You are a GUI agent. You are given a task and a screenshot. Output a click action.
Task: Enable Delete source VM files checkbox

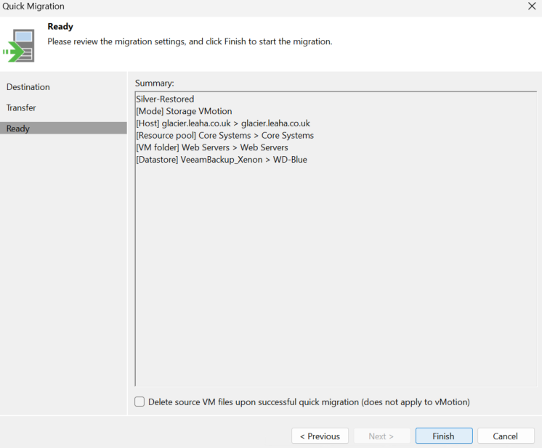point(139,402)
